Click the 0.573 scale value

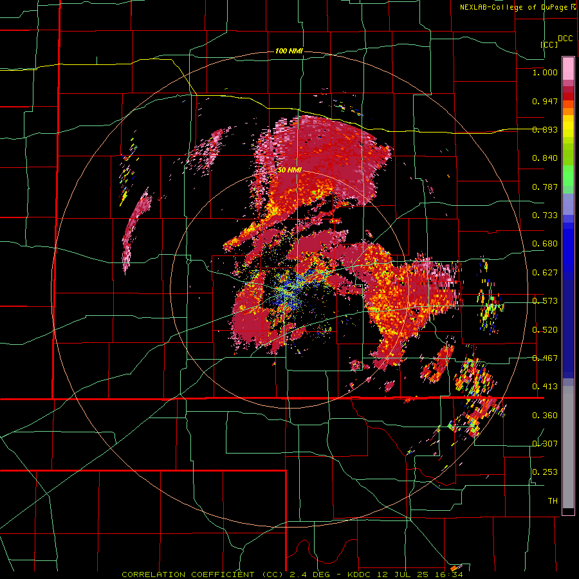pyautogui.click(x=545, y=301)
